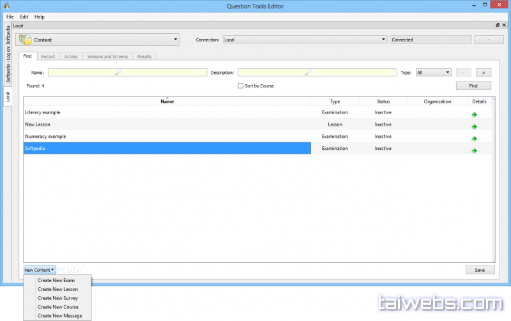Screen dimensions: 511x321
Task: Click the Content folder icon
Action: coord(25,40)
